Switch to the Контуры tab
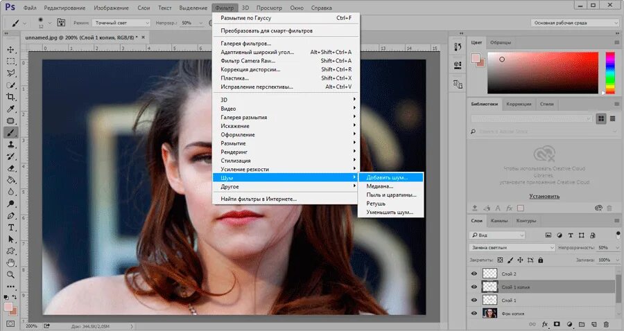Screen dimensions: 624x331 [x=526, y=220]
